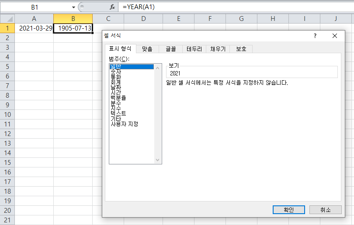Switch to the 표시 형식 tab

pos(120,49)
